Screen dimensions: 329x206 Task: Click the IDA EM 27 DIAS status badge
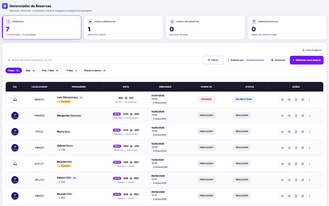coord(244,99)
